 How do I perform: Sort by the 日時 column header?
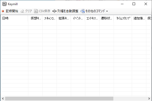pyautogui.click(x=14, y=18)
